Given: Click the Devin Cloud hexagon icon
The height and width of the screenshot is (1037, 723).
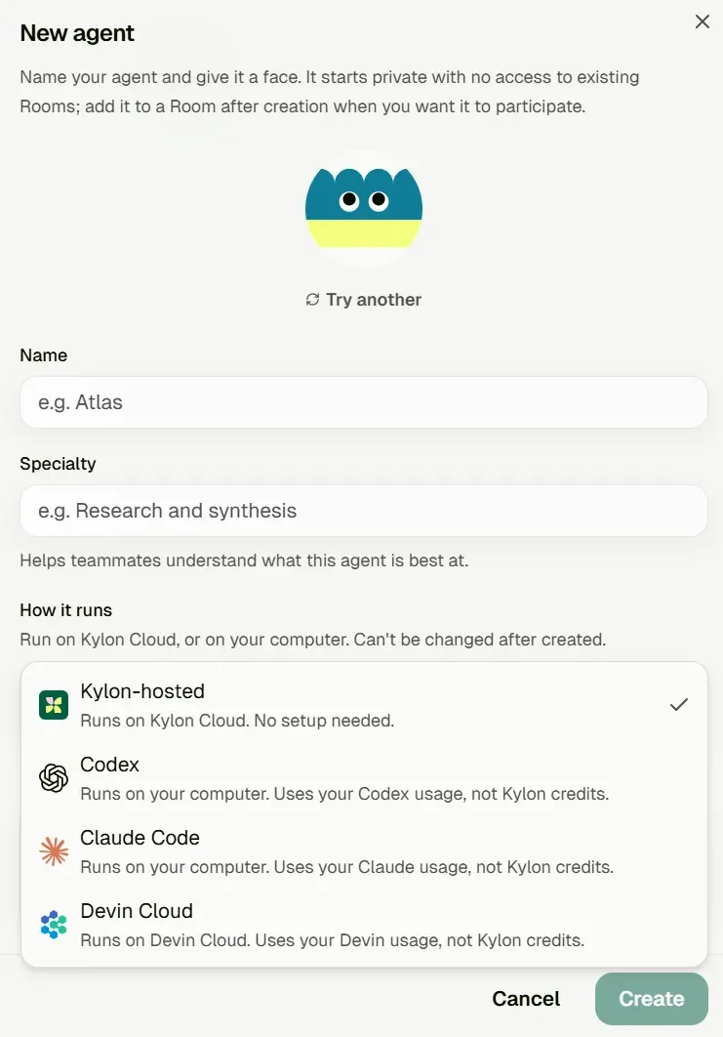Looking at the screenshot, I should [54, 925].
